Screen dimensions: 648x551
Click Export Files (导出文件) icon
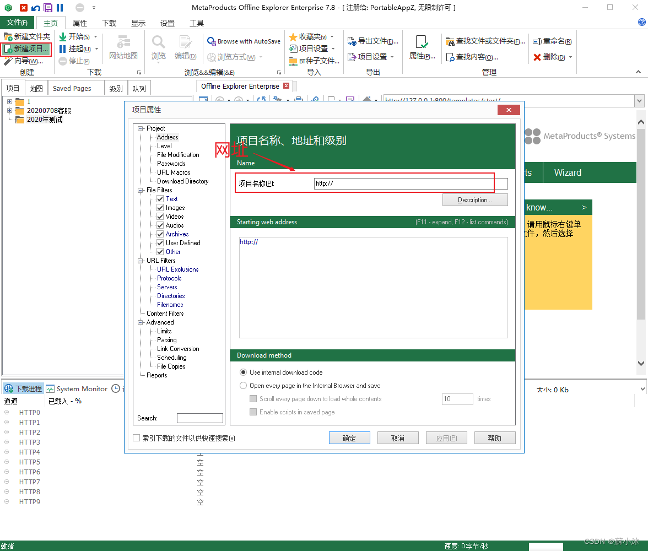point(352,41)
